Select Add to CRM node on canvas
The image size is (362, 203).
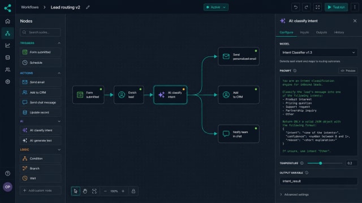coord(239,95)
